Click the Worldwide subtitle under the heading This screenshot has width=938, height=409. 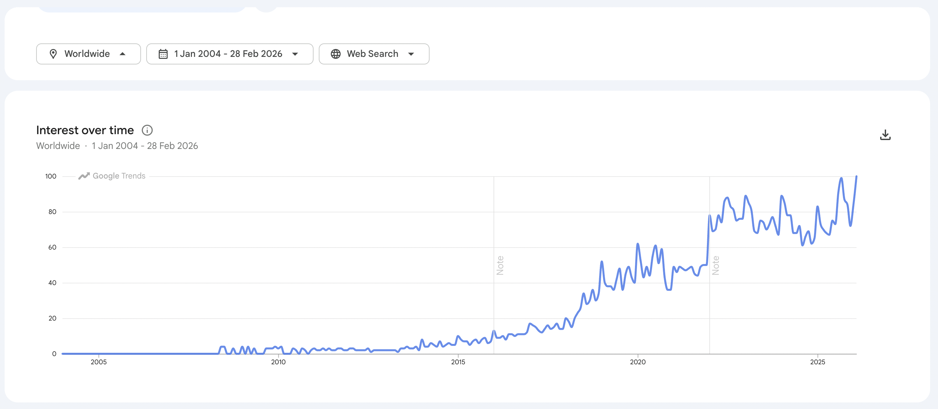[58, 146]
